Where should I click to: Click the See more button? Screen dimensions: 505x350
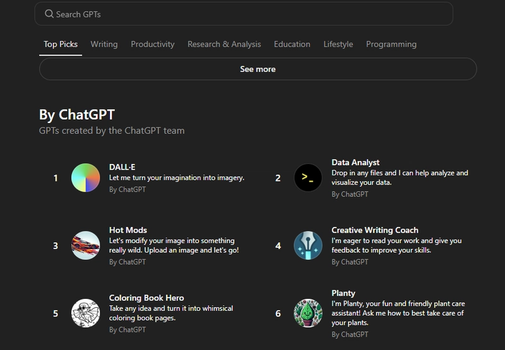258,69
